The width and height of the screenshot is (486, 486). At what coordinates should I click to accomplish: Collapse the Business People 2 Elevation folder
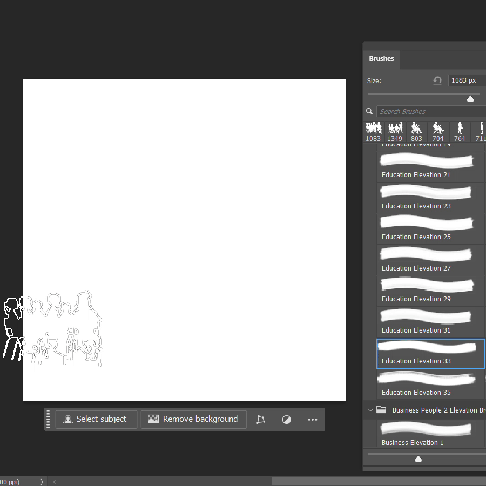point(370,410)
